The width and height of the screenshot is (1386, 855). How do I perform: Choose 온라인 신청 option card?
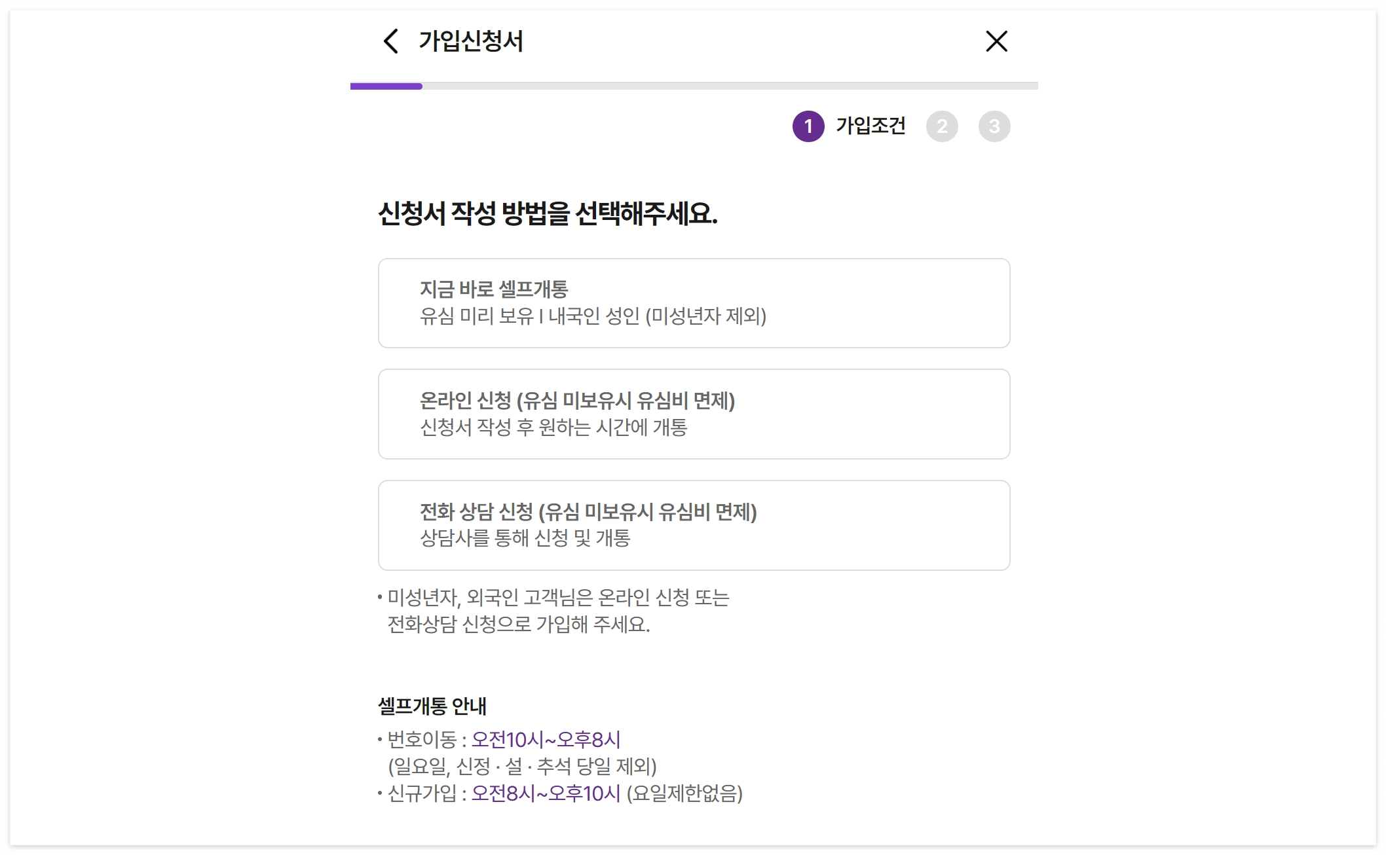(694, 414)
